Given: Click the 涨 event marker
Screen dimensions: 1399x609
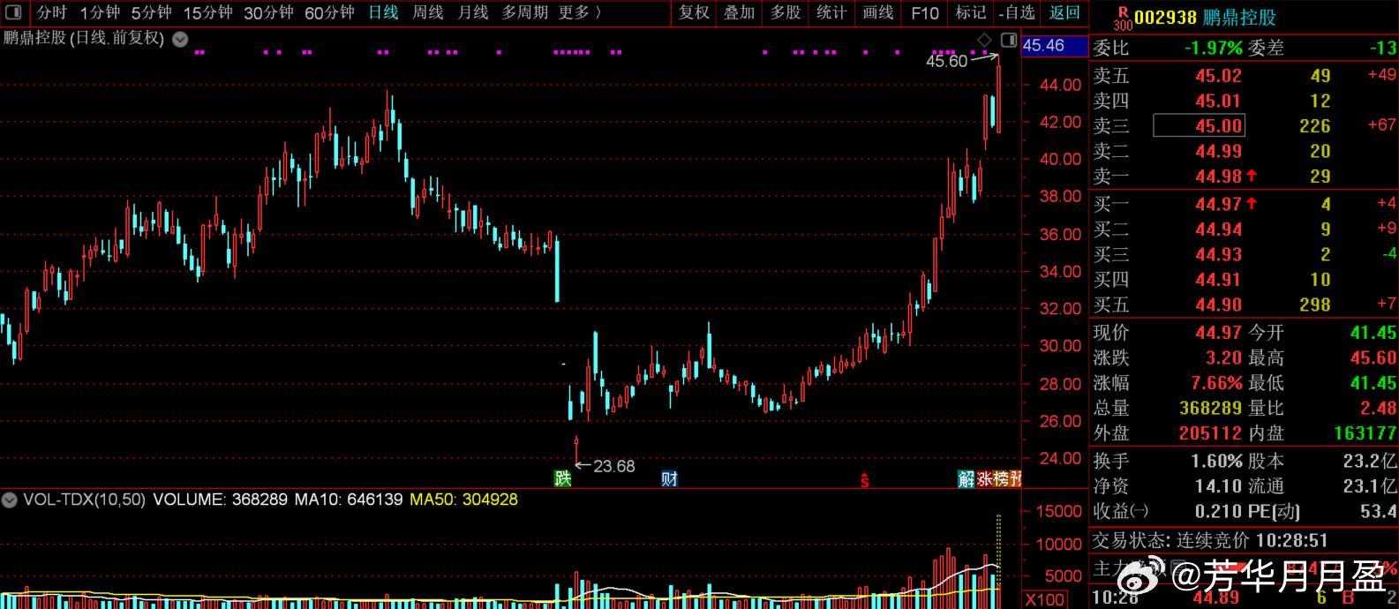Looking at the screenshot, I should pos(984,478).
